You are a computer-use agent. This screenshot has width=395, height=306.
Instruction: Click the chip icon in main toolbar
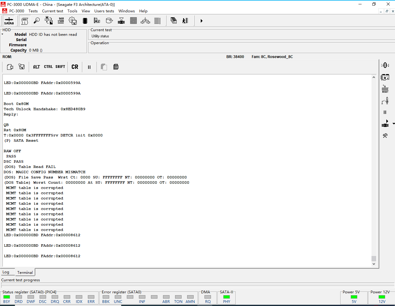85,21
